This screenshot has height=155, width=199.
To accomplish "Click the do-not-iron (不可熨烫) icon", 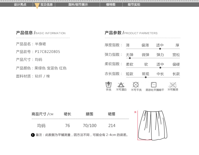I will [x=173, y=85].
